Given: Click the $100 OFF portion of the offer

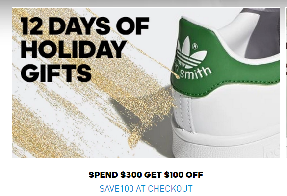Looking at the screenshot, I should pos(183,175).
